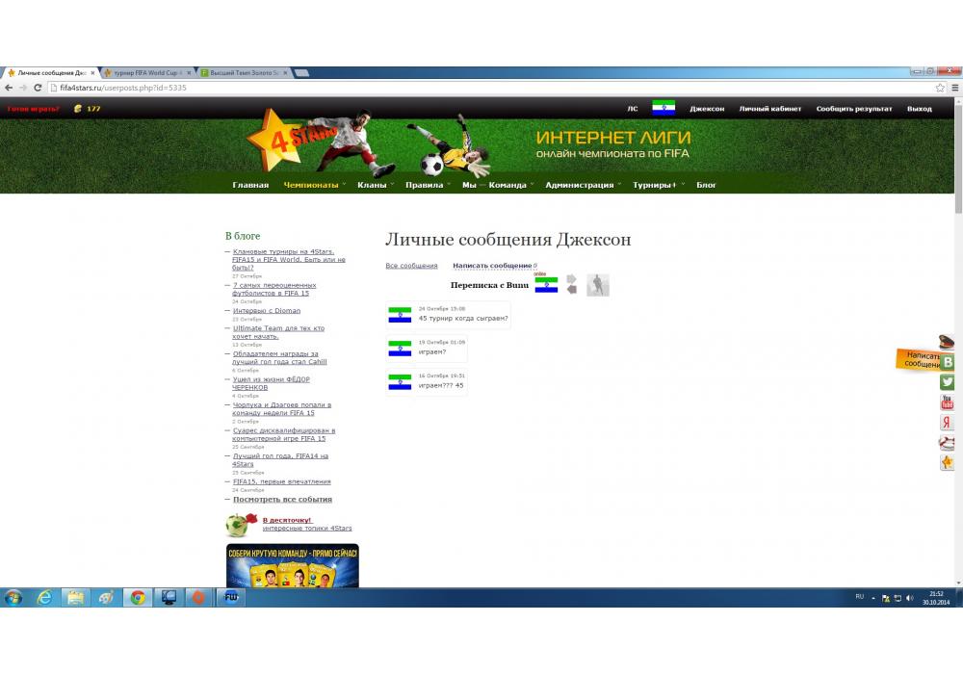The height and width of the screenshot is (674, 963).
Task: Click the browser address bar
Action: [481, 88]
